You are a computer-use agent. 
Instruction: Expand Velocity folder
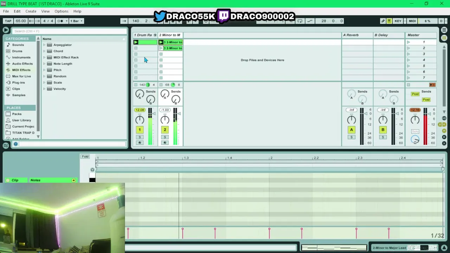pyautogui.click(x=44, y=89)
